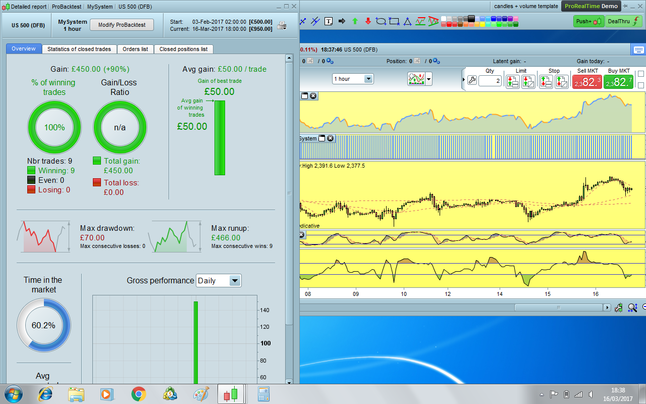The height and width of the screenshot is (404, 646).
Task: Tick the lower checkbox beside Buy MKT
Action: click(641, 85)
